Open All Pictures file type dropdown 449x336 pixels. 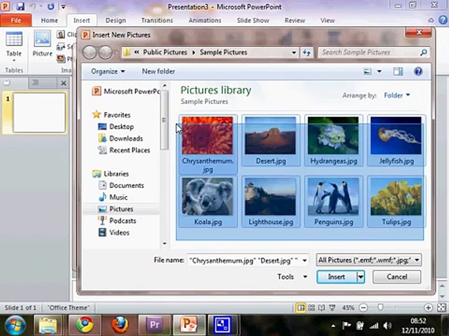click(369, 260)
